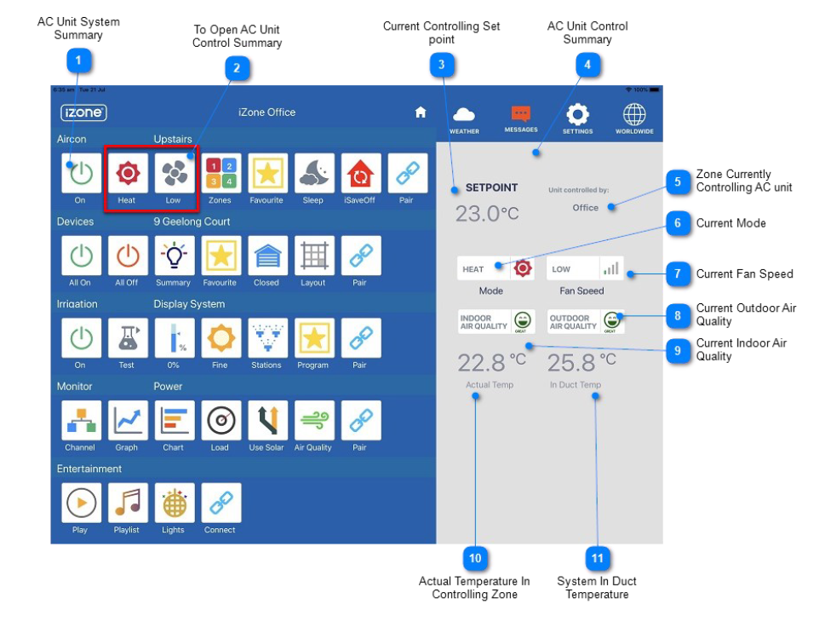This screenshot has width=825, height=633.
Task: Click the Monitor Pair link icon
Action: point(360,420)
